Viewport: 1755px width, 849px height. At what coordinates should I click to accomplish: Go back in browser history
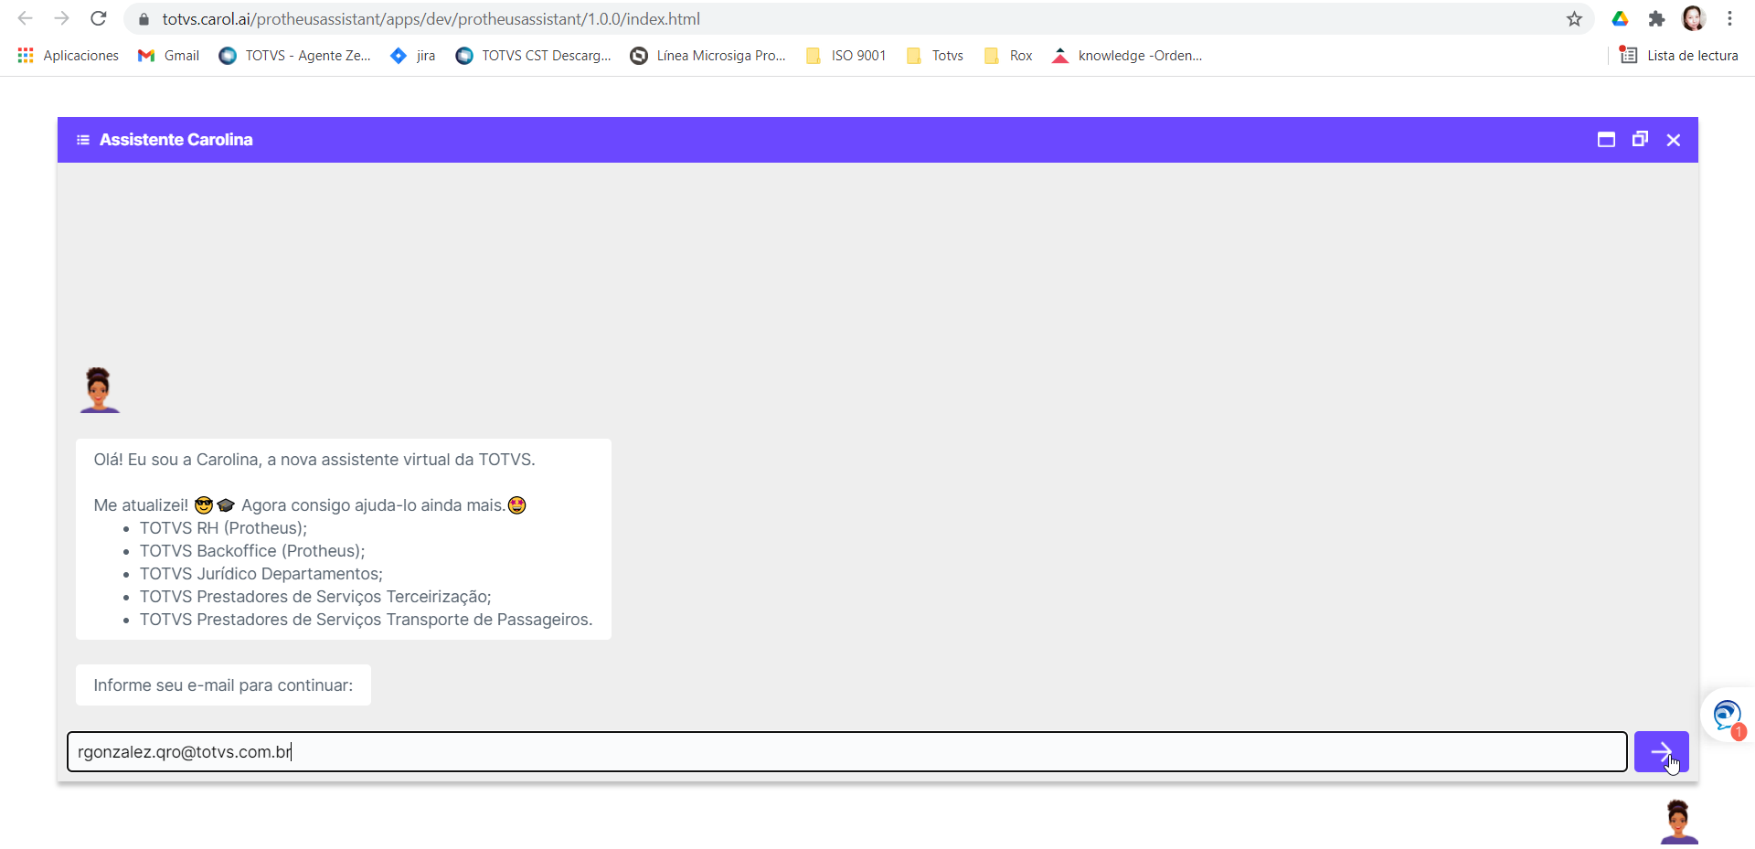point(25,18)
